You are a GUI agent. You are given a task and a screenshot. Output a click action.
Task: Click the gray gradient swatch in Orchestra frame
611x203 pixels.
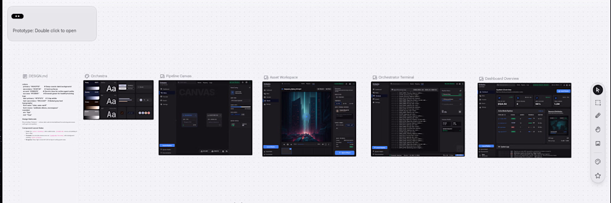point(92,115)
